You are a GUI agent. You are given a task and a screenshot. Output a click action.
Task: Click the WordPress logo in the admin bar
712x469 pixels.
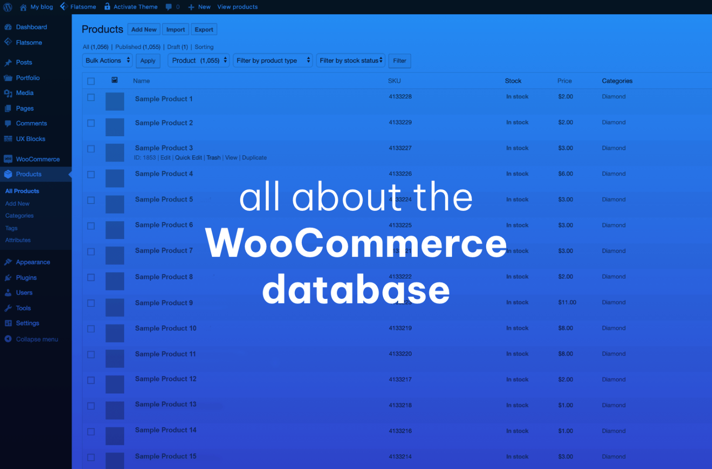pyautogui.click(x=7, y=6)
